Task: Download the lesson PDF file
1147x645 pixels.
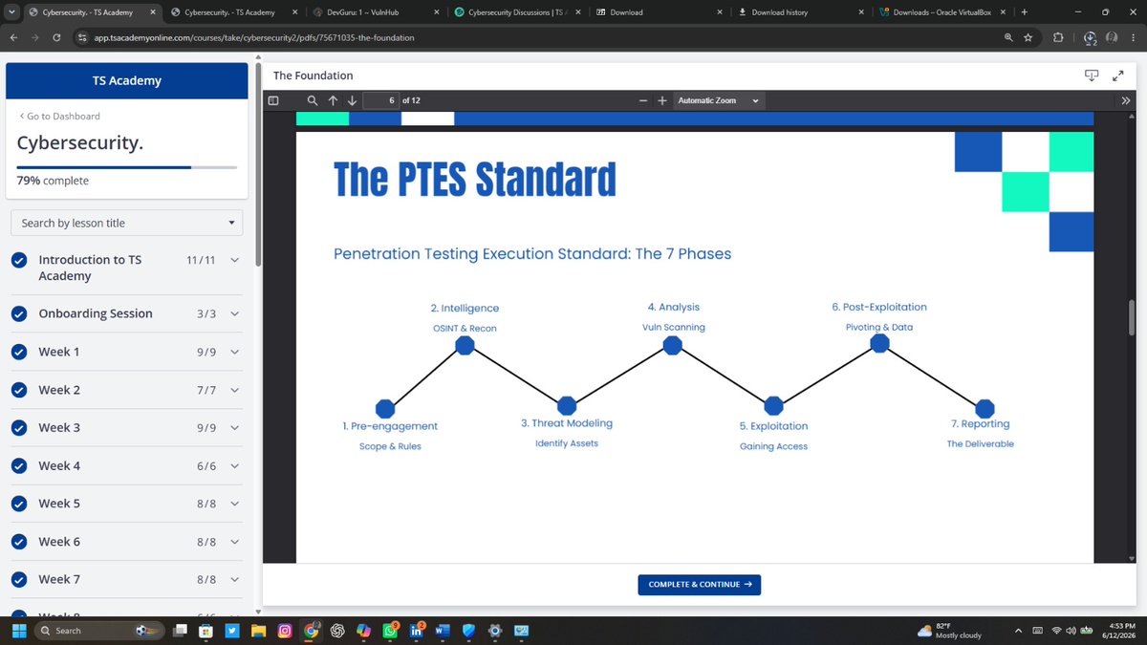Action: click(1092, 75)
